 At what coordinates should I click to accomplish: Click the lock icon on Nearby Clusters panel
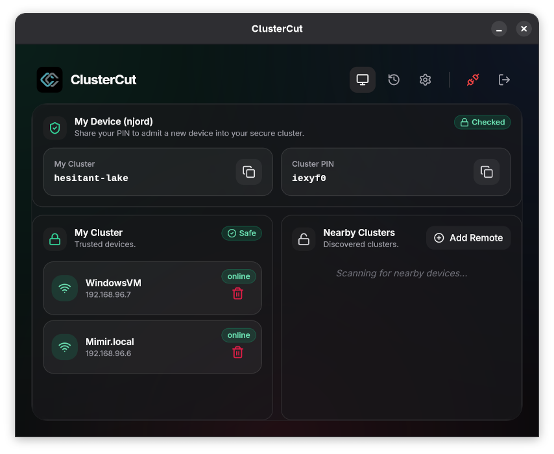[x=304, y=238]
